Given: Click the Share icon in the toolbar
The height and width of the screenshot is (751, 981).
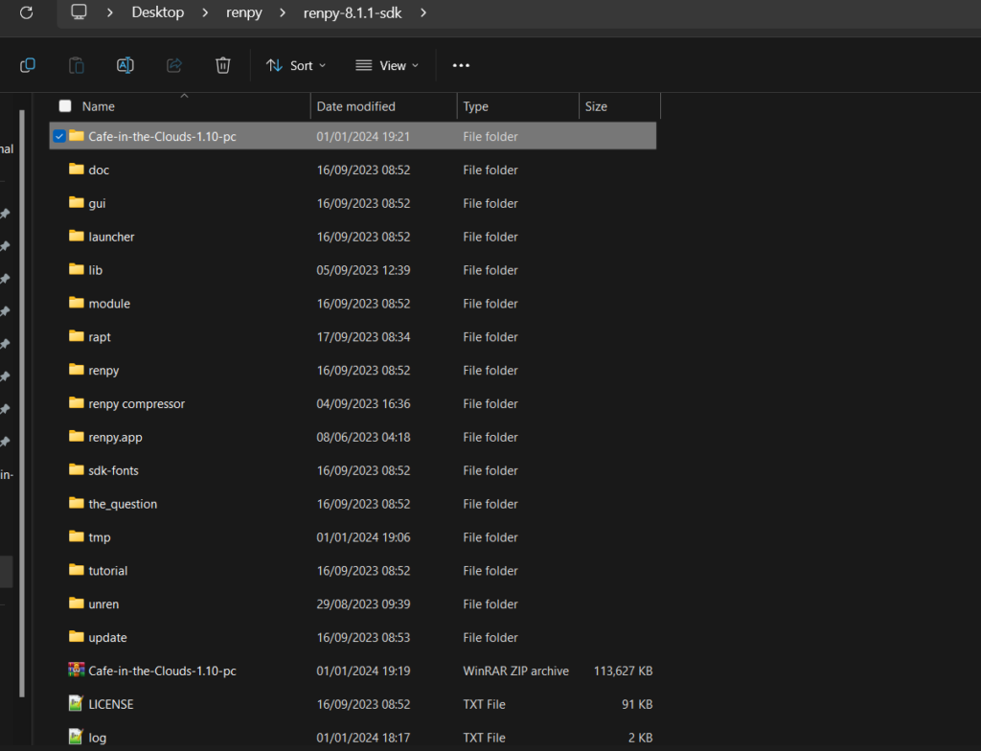Looking at the screenshot, I should coord(174,65).
